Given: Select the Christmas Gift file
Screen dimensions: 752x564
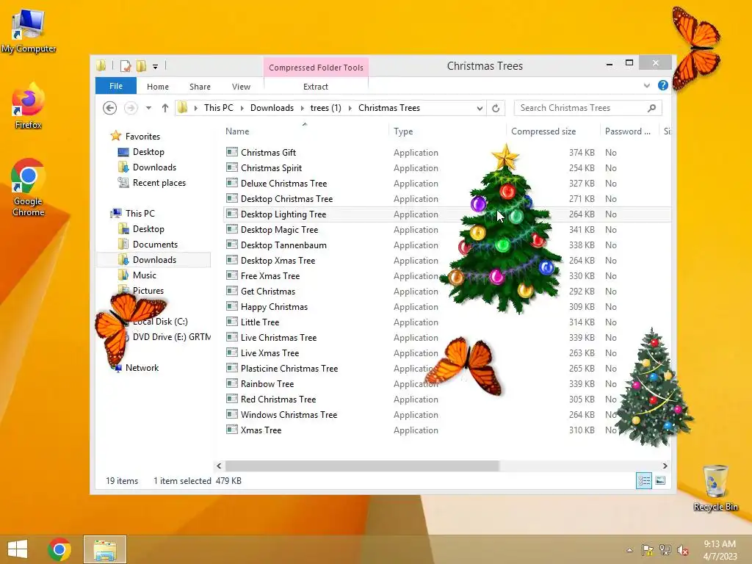Looking at the screenshot, I should tap(268, 153).
